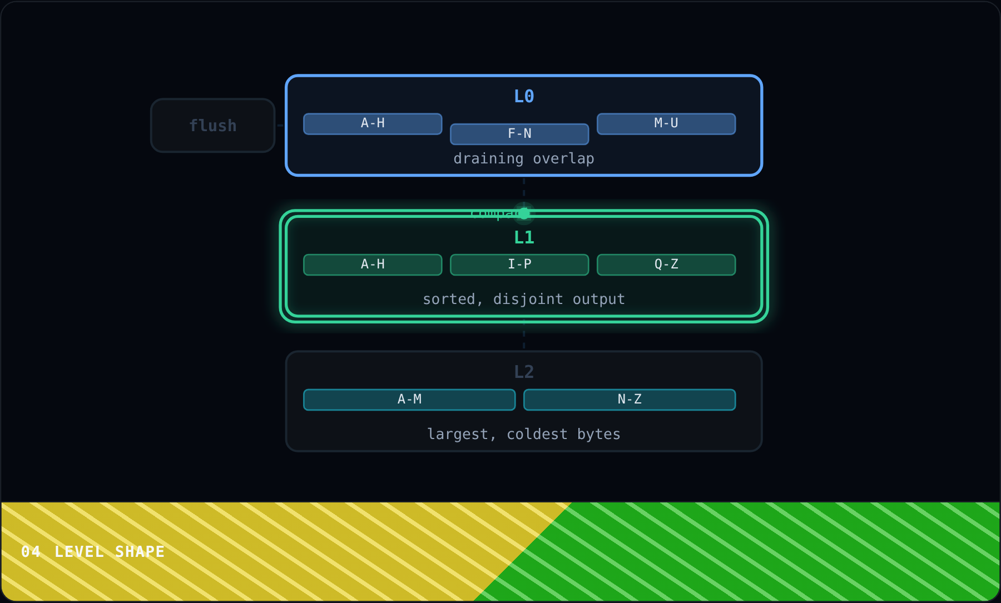Click the M-U segment in L0
Image resolution: width=1001 pixels, height=603 pixels.
666,124
